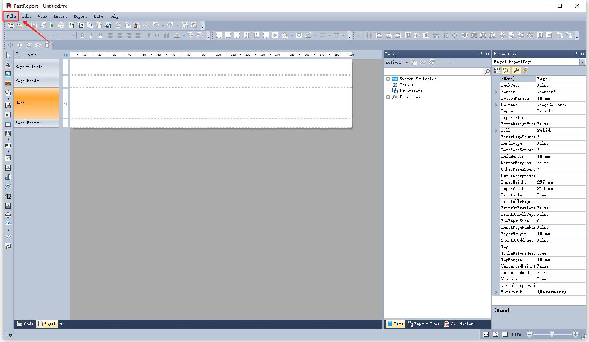Open the Page1 ReportPage object dropdown

click(x=582, y=62)
